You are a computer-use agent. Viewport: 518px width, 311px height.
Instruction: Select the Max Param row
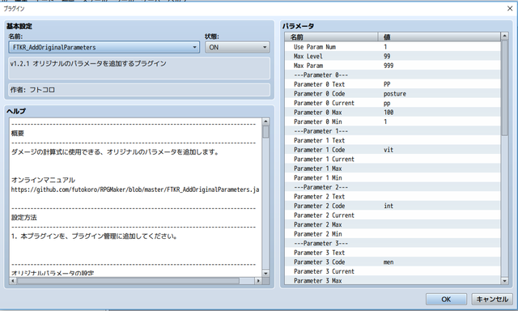click(393, 66)
